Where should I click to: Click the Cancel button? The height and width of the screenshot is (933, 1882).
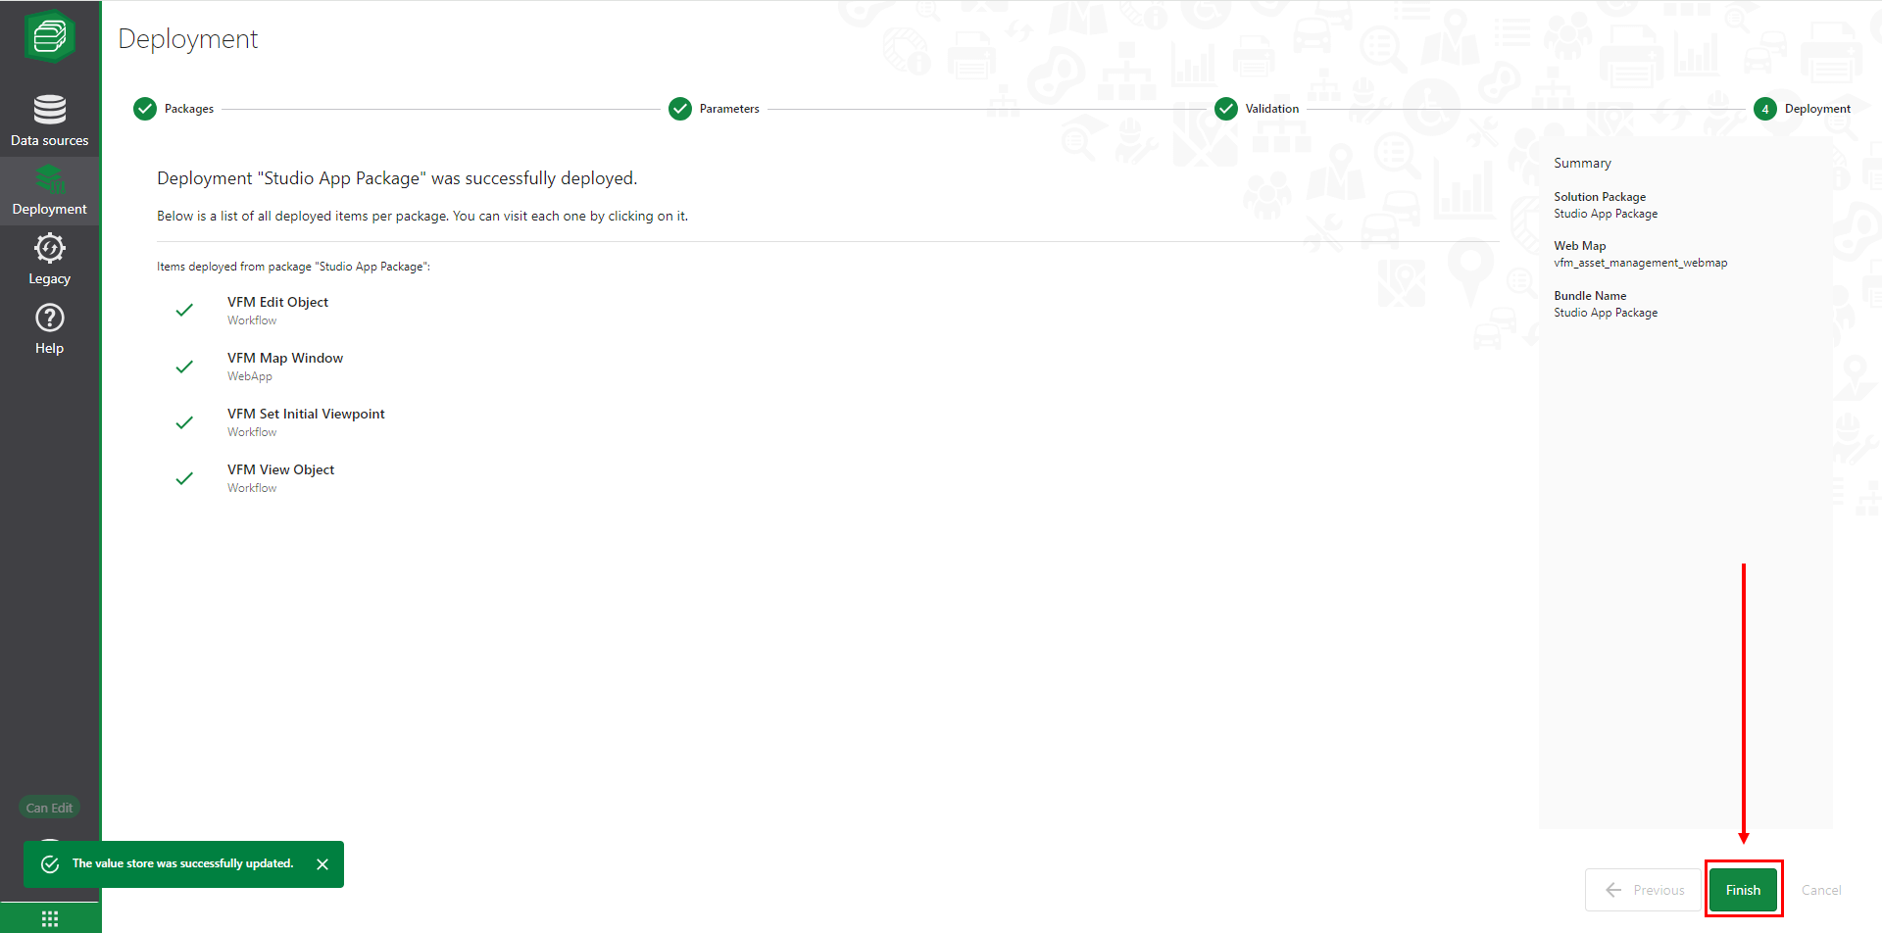coord(1821,890)
